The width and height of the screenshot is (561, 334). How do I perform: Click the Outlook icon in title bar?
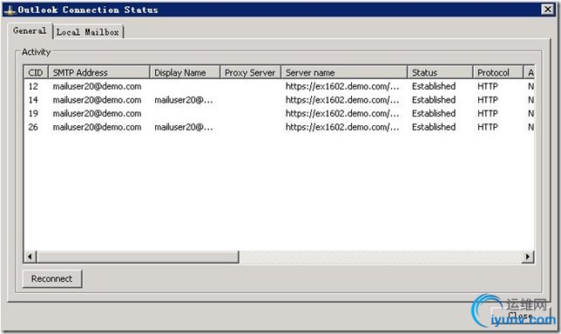(x=10, y=10)
